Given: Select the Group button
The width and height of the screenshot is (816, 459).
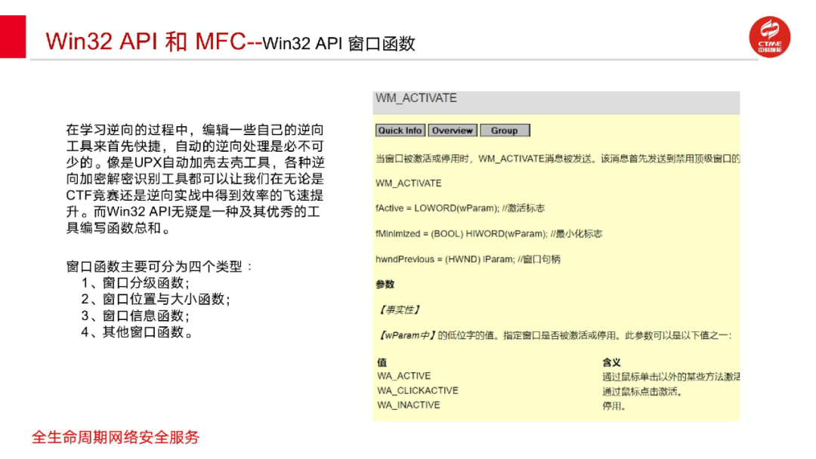Looking at the screenshot, I should 505,131.
